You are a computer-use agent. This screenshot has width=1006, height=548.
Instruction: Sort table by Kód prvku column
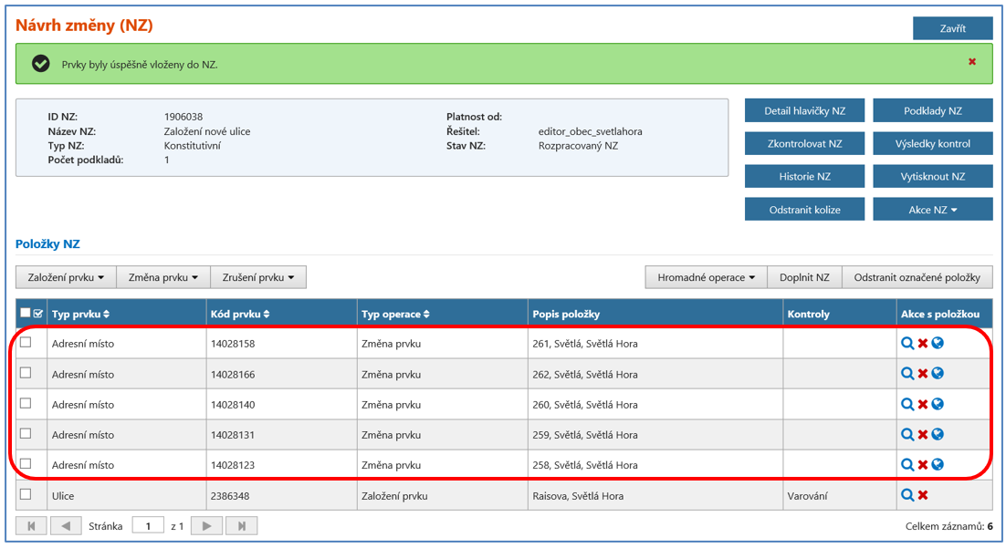click(240, 315)
